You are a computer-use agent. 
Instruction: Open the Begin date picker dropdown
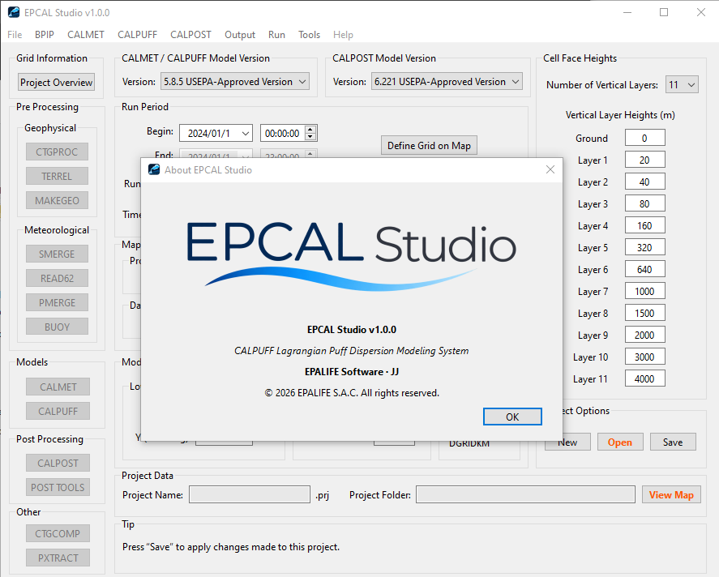click(x=246, y=134)
